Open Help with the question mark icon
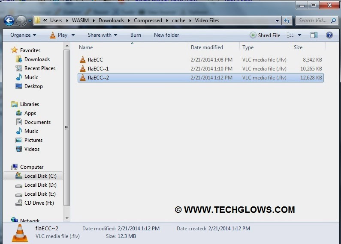 click(329, 35)
